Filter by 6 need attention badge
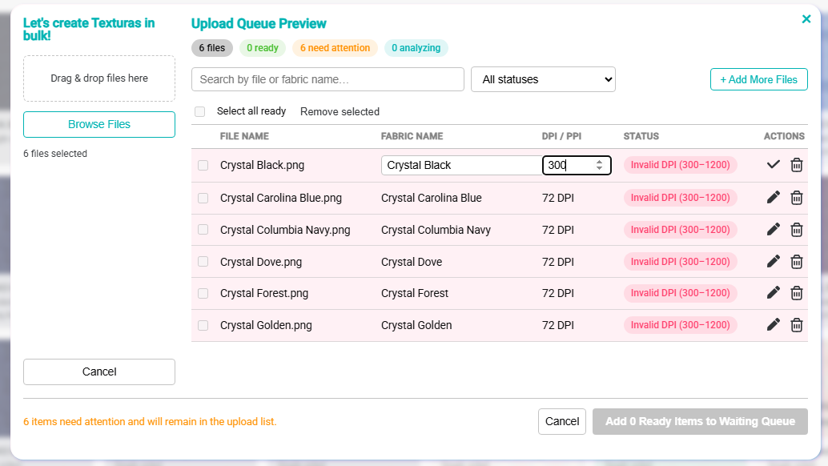 click(x=335, y=48)
